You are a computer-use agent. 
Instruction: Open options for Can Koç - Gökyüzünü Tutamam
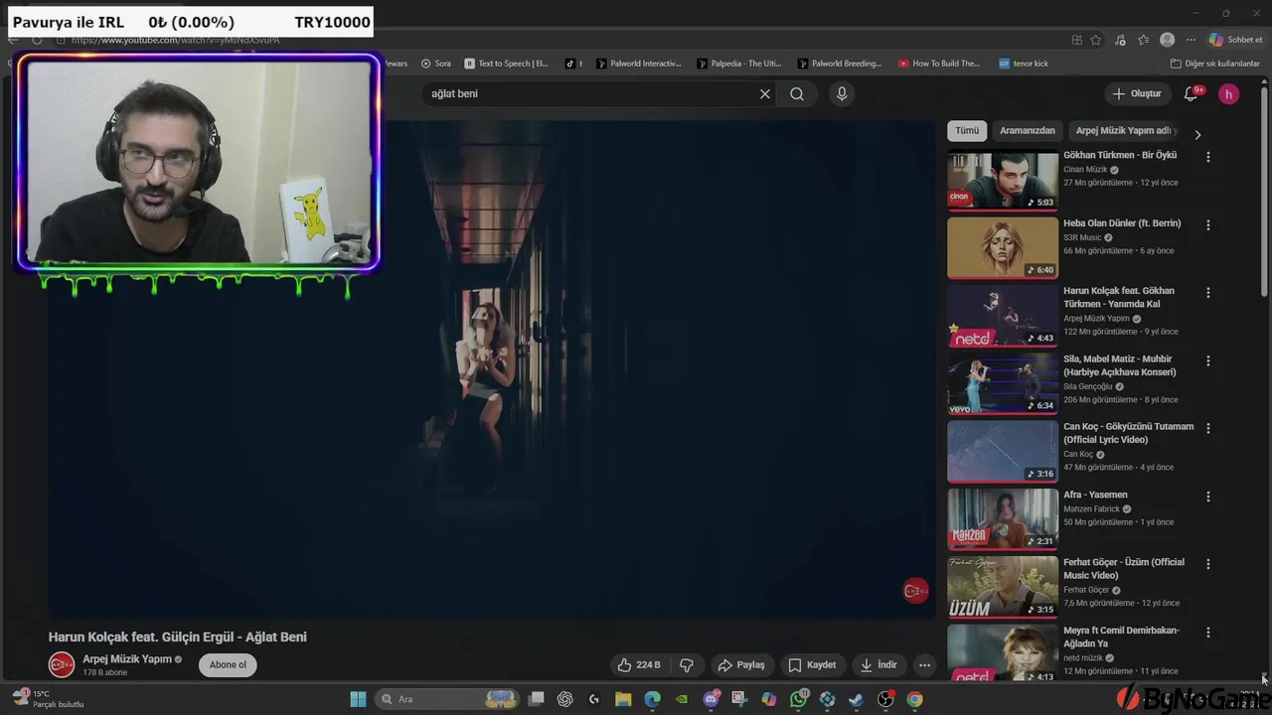pos(1208,428)
